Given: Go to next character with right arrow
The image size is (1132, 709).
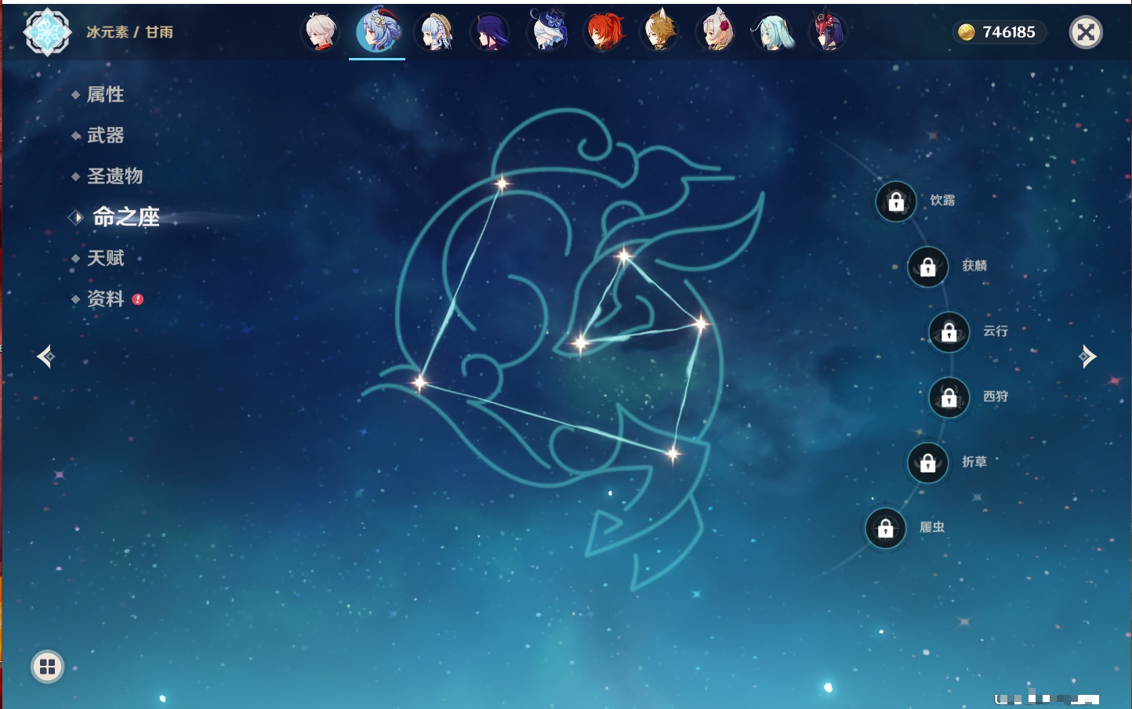Looking at the screenshot, I should tap(1087, 356).
